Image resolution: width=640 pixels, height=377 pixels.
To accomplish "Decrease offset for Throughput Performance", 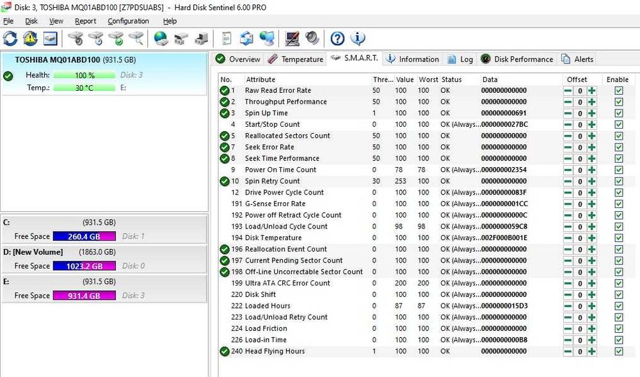I will [x=568, y=102].
